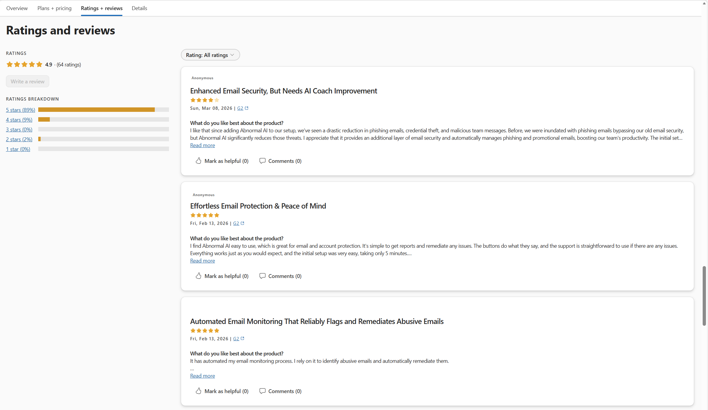Open the Overview tab
This screenshot has height=410, width=708.
coord(17,8)
